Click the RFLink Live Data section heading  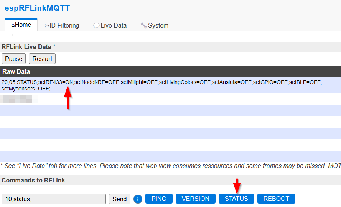pyautogui.click(x=28, y=47)
